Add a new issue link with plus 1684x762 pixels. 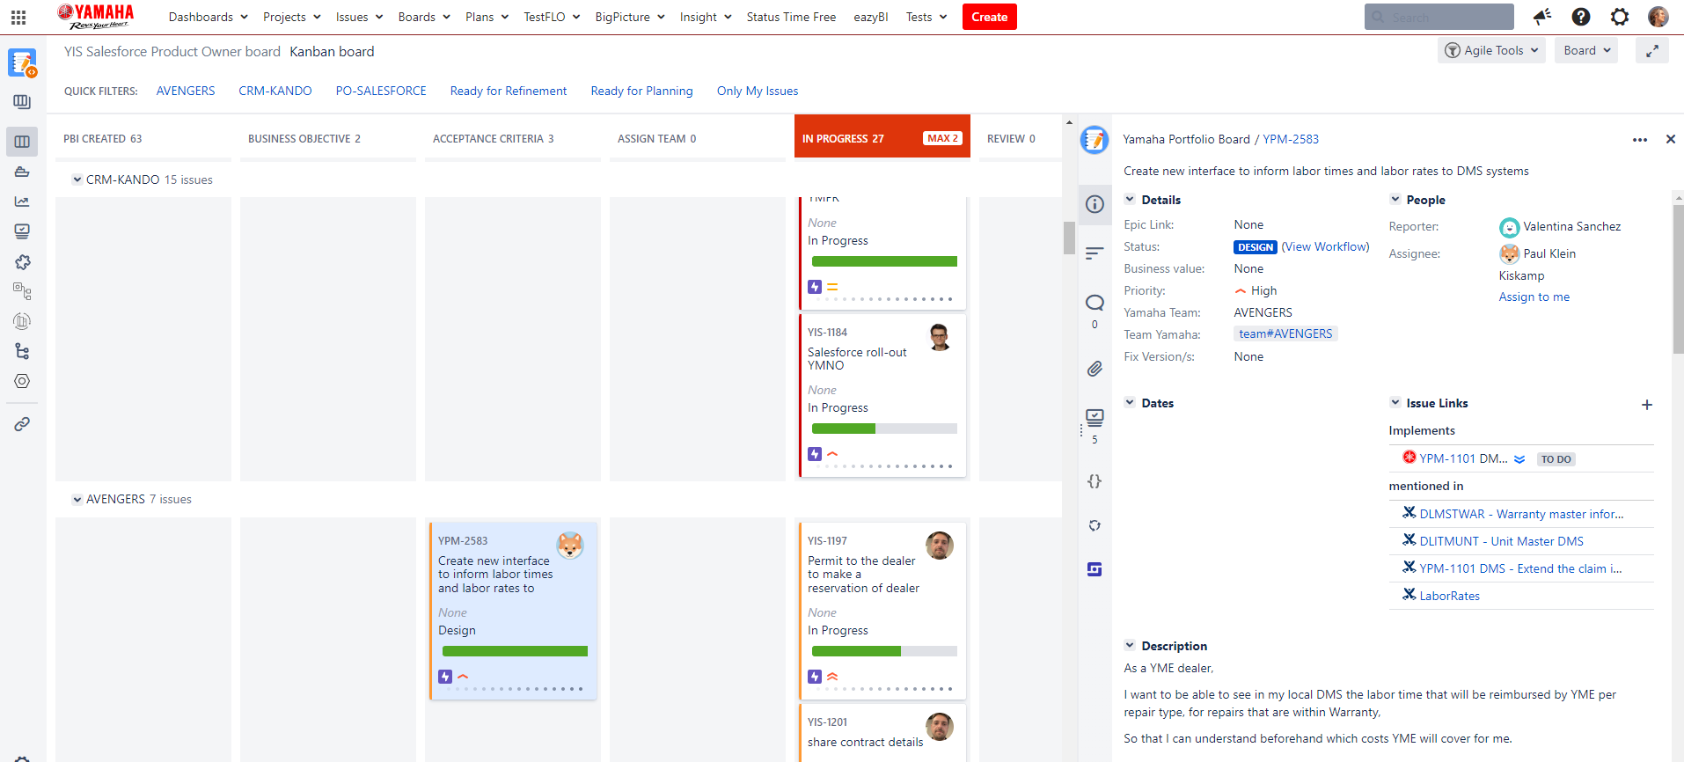pyautogui.click(x=1647, y=405)
